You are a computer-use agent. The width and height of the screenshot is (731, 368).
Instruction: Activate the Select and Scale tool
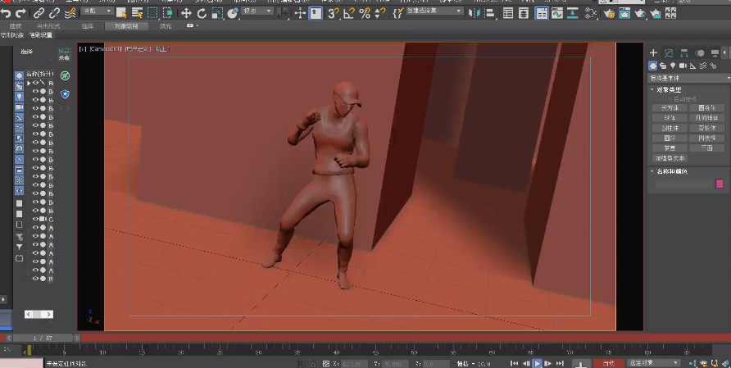tap(217, 13)
